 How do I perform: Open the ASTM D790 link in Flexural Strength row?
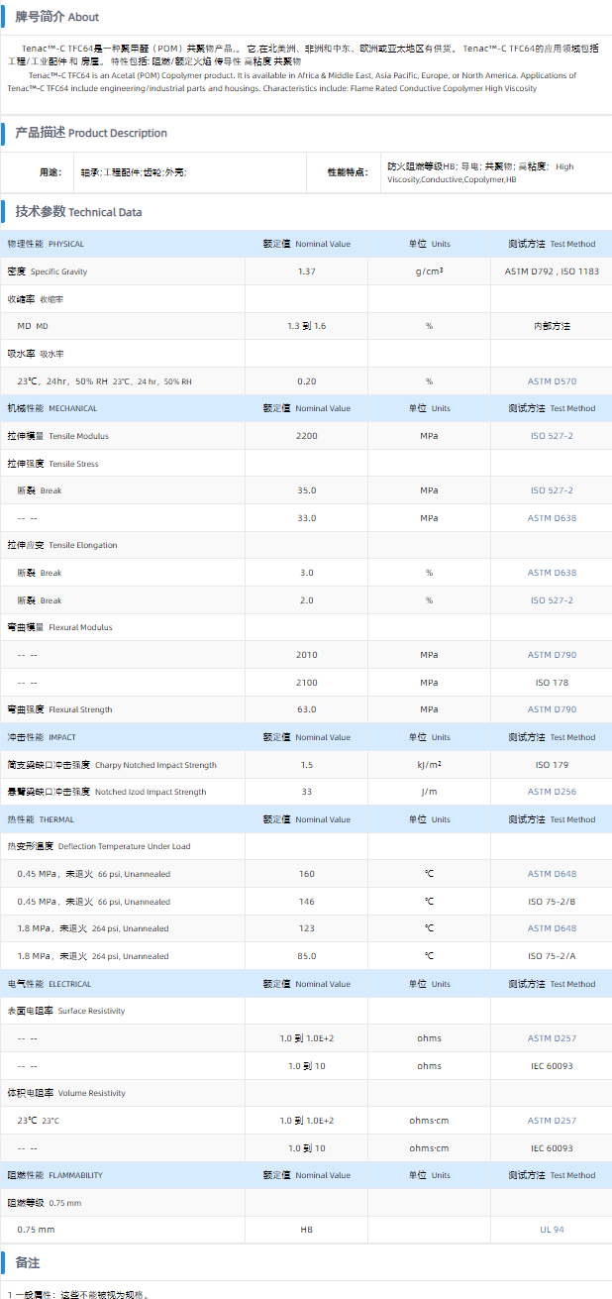click(552, 709)
